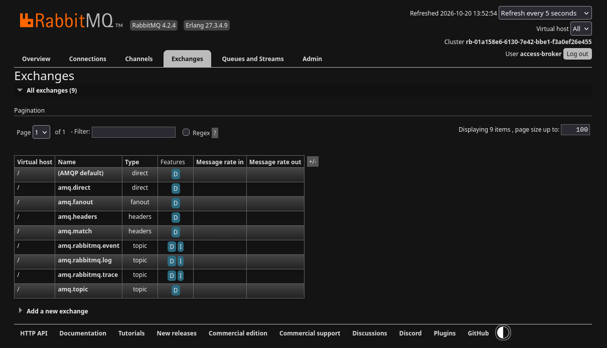The image size is (607, 348).
Task: Open the Discussions footer link
Action: point(370,333)
